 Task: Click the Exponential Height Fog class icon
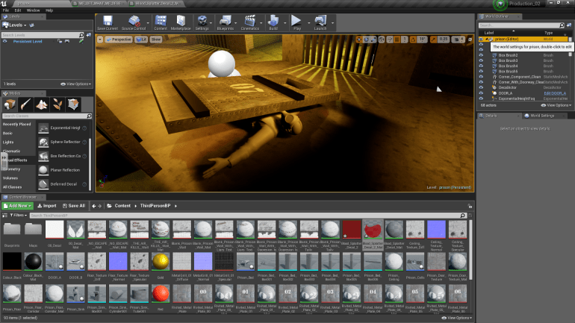(x=43, y=128)
